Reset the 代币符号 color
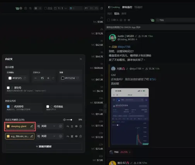195x165 pixels. tap(12, 107)
